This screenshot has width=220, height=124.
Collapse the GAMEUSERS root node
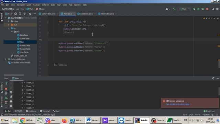5,18
